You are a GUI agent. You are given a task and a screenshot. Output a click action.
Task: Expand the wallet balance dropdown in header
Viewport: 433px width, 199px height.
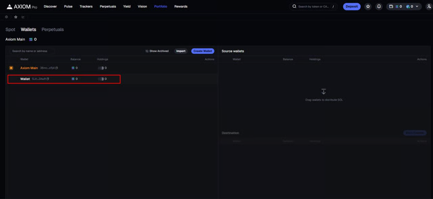tap(417, 6)
